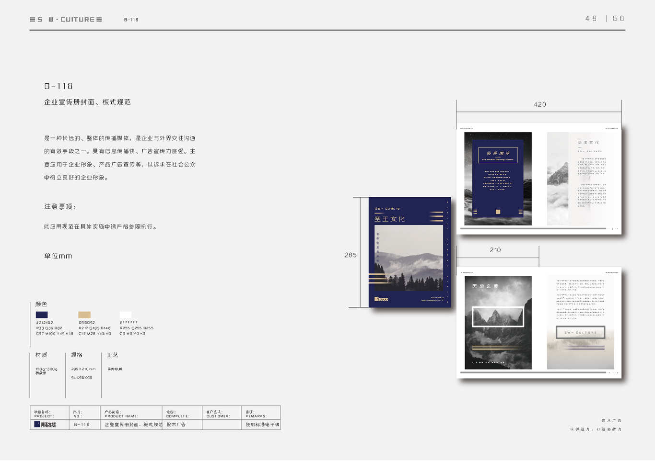Viewport: 655px width, 461px height.
Task: Click the slogan line at the page's bottom right
Action: [596, 429]
